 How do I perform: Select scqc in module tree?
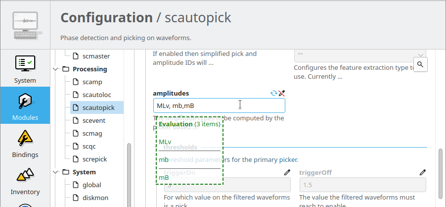pyautogui.click(x=89, y=147)
